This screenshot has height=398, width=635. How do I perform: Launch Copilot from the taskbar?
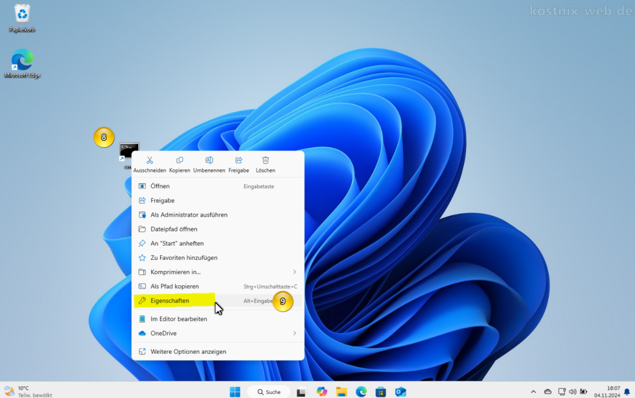[321, 392]
